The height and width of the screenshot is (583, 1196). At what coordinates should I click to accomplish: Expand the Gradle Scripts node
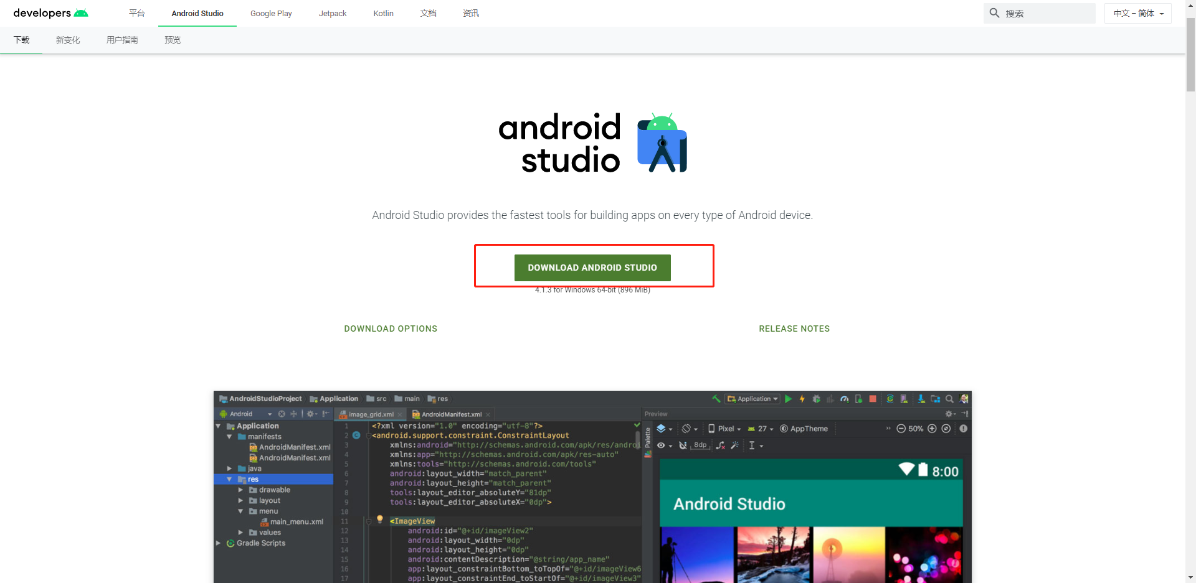(x=218, y=543)
